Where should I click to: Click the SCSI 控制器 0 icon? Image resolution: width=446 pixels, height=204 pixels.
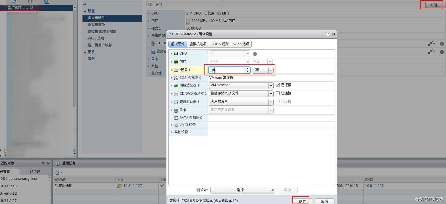[176, 78]
